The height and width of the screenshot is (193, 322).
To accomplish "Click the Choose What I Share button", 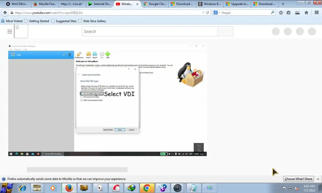I will point(298,179).
